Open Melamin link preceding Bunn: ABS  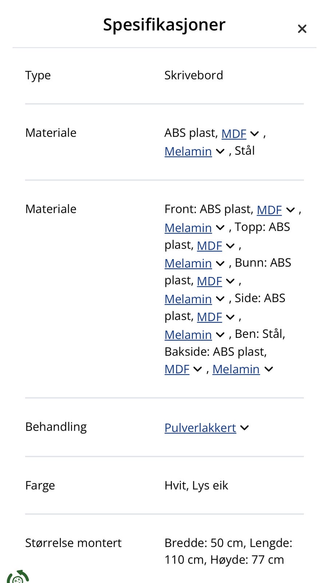pos(188,263)
